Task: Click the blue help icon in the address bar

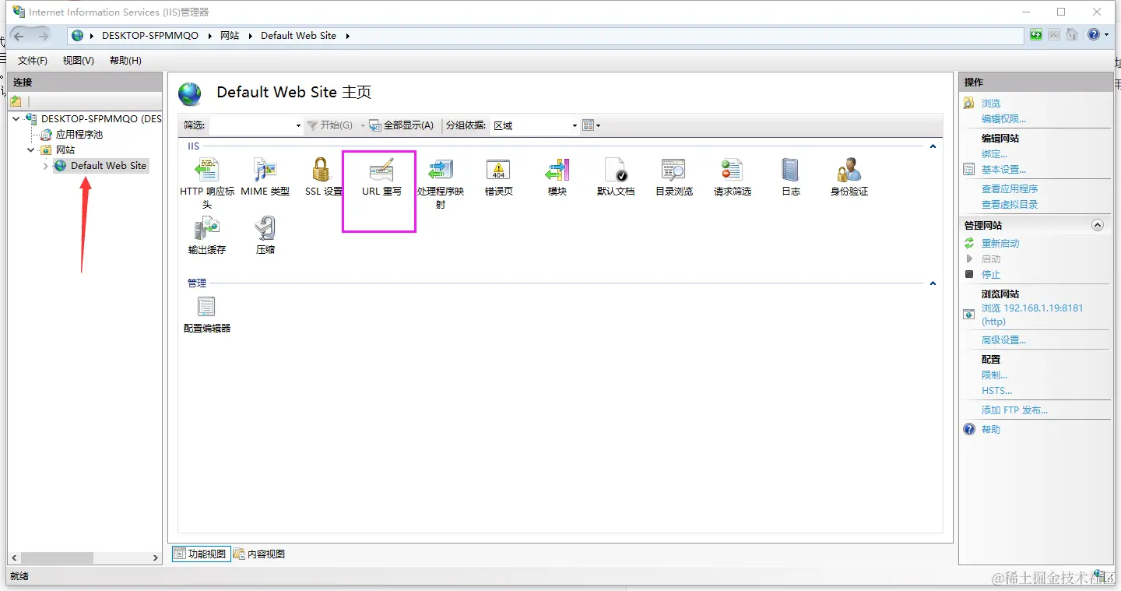Action: 1094,35
